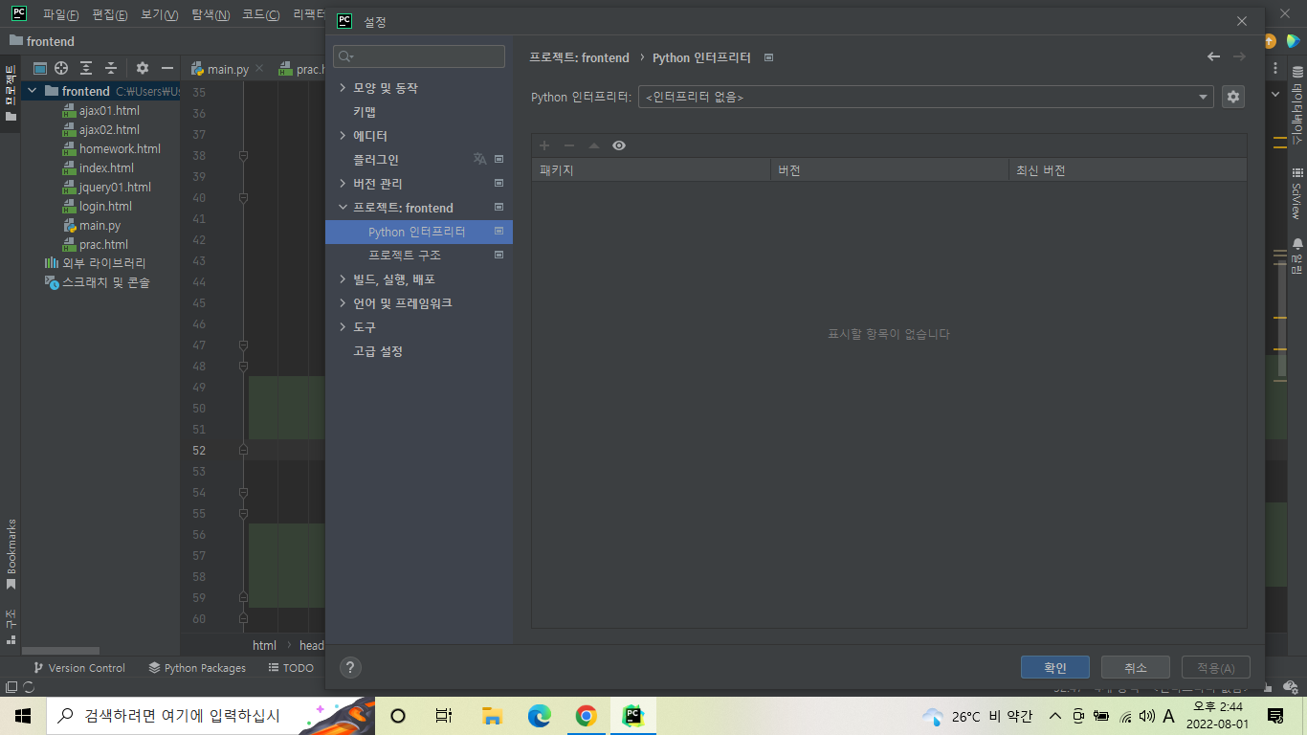Launch Microsoft Edge from the taskbar

(540, 716)
